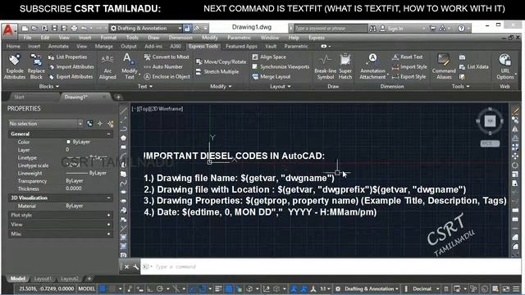Open Annotation Attachment tool

click(372, 66)
